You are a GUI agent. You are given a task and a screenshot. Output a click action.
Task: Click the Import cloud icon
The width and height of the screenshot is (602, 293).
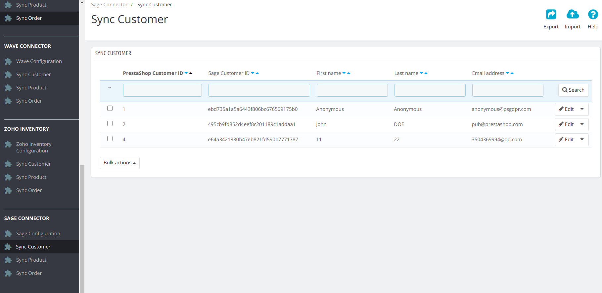pos(573,15)
